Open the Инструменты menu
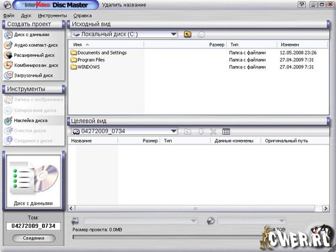This screenshot has height=252, width=336. [x=52, y=16]
